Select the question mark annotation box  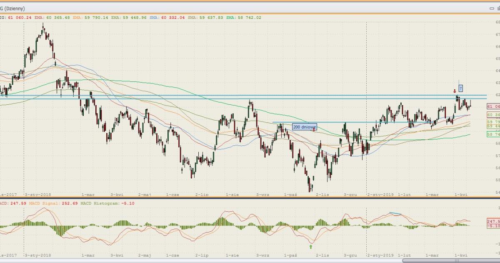coord(460,88)
